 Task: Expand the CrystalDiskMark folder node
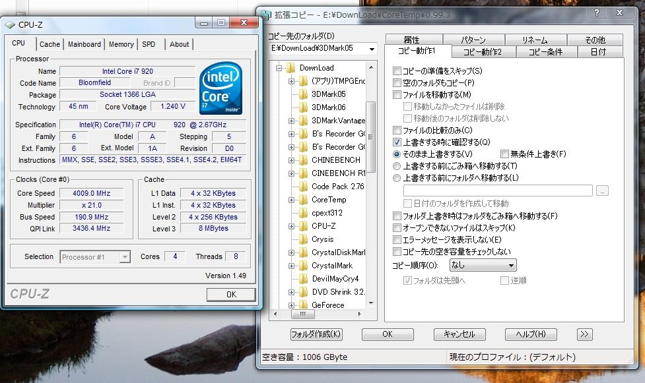tap(291, 252)
